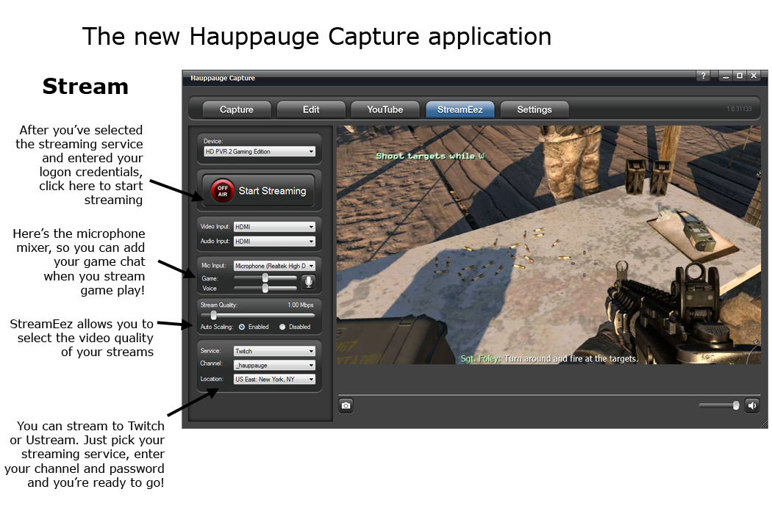Click the 1.00 Mbps stream quality value
772x514 pixels.
[x=300, y=305]
